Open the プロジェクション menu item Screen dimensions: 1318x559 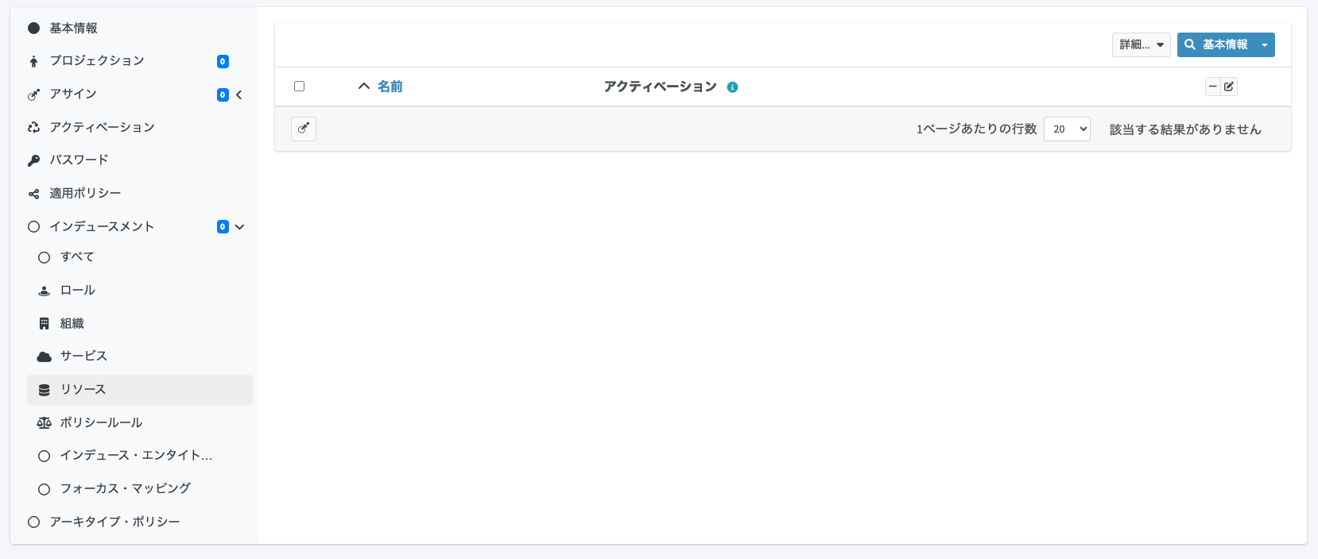[x=139, y=61]
